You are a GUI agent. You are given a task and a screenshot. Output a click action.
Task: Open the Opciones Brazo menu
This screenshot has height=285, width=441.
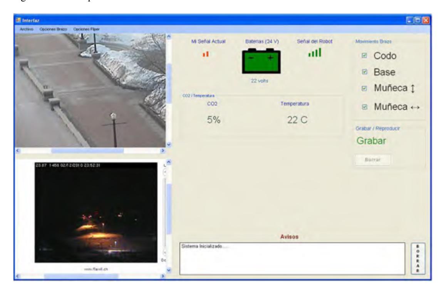[53, 29]
